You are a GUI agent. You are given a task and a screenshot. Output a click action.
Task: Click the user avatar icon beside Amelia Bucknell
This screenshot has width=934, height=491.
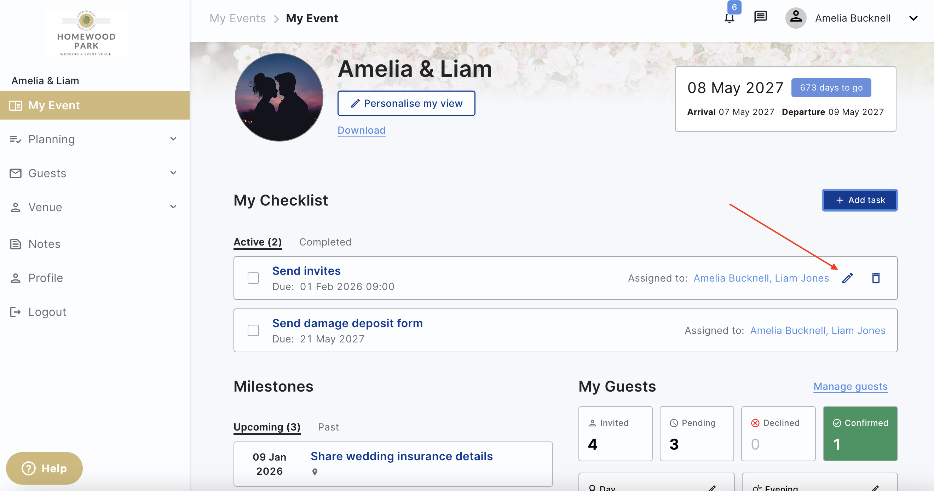tap(796, 18)
